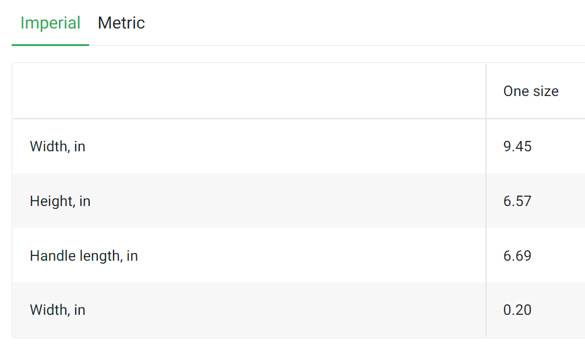Click the table's left border beside Height
Screen dimensions: 585x348
pos(12,201)
